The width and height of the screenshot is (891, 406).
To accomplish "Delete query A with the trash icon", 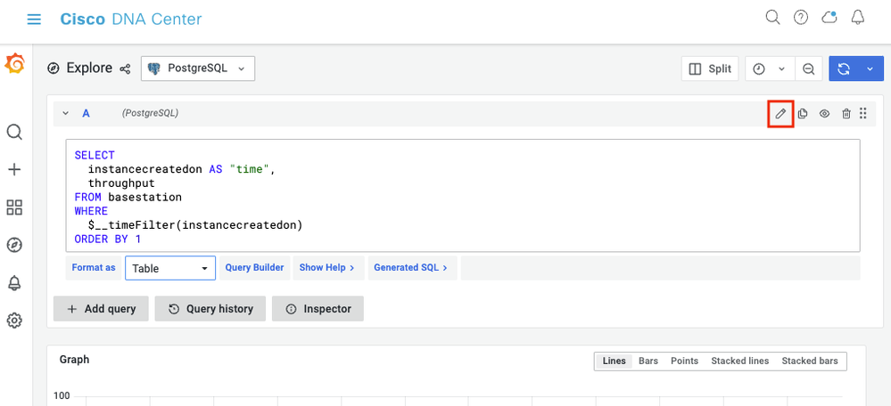I will (x=846, y=113).
